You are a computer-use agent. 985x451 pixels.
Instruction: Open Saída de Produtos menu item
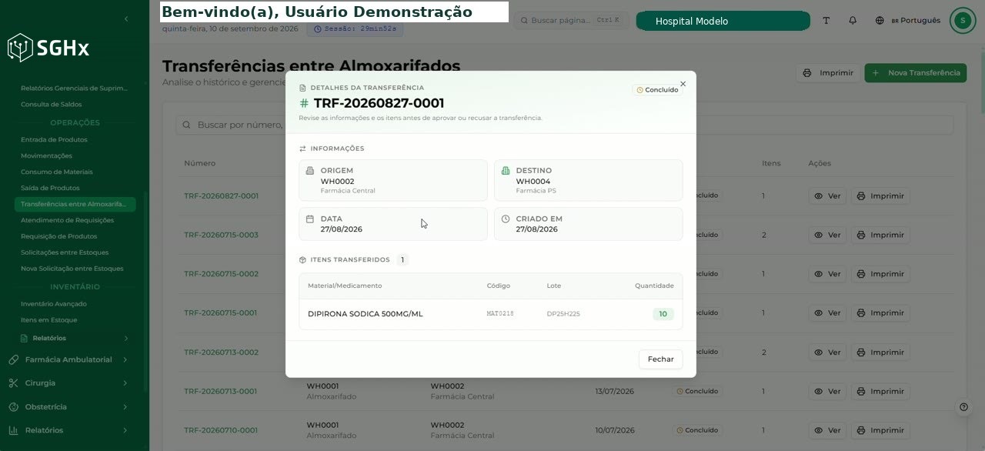tap(50, 189)
